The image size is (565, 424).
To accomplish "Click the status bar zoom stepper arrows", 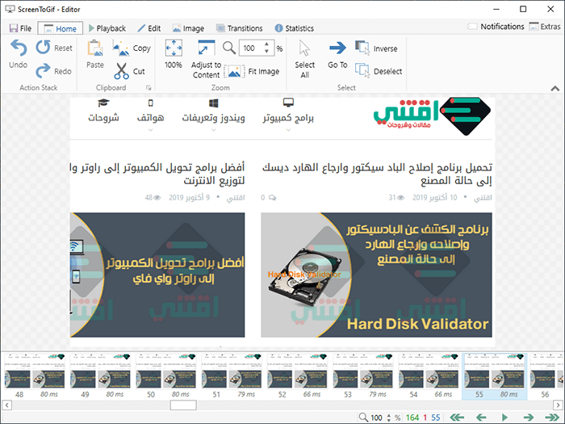I will 389,418.
